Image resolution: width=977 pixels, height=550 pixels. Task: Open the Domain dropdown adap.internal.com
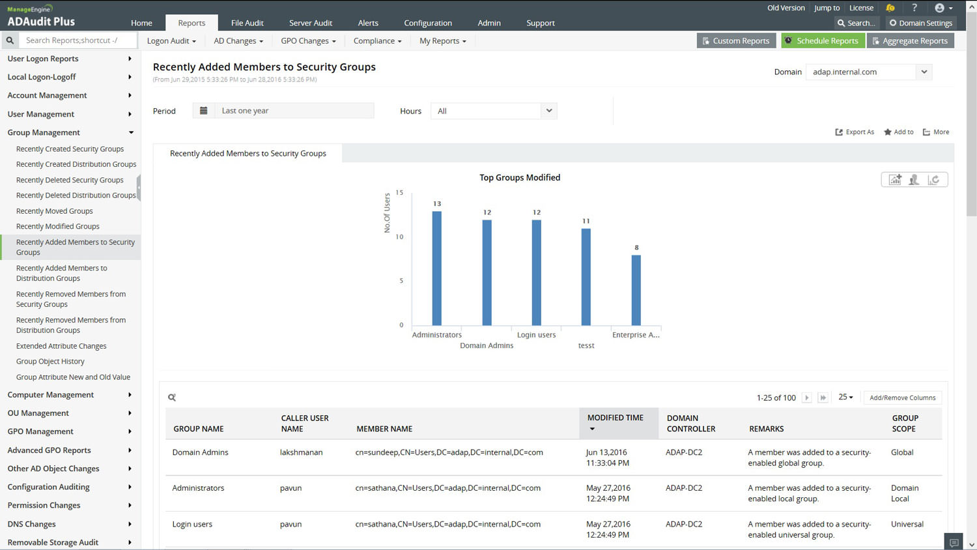[869, 72]
